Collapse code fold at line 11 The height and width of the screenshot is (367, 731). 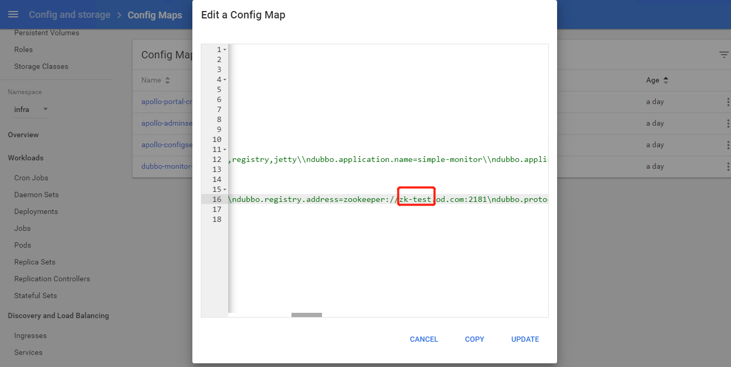[225, 149]
